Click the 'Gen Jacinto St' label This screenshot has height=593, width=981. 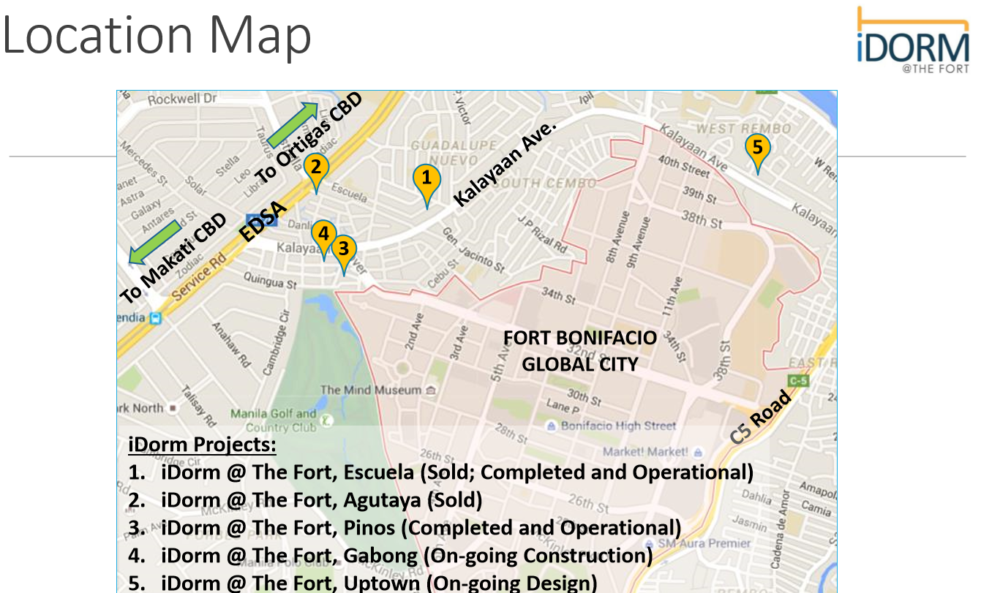tap(473, 249)
